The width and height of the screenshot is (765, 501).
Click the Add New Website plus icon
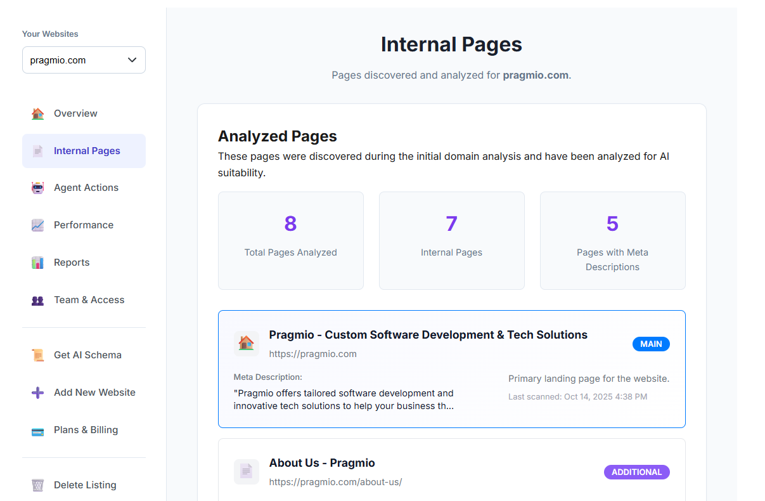click(x=38, y=393)
